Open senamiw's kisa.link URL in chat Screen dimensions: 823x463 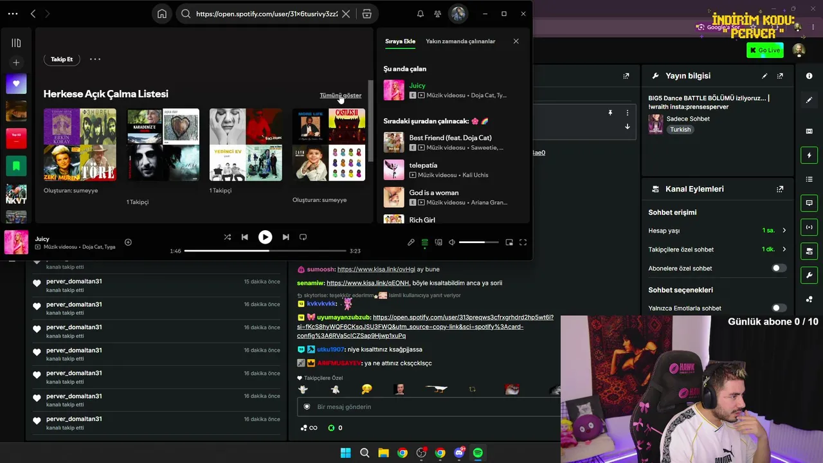(x=368, y=283)
